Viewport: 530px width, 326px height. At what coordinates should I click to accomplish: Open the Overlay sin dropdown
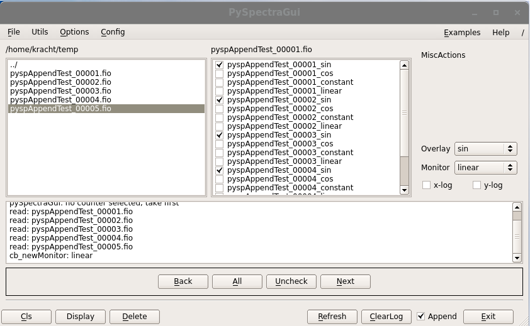tap(486, 149)
